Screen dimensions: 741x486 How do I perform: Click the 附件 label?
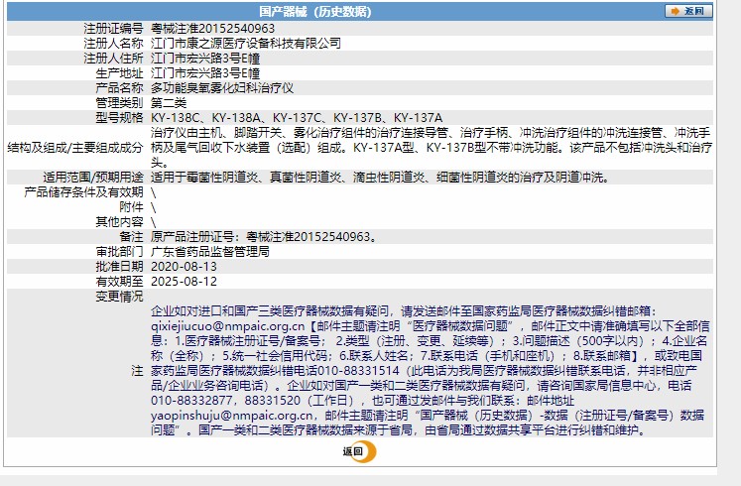131,207
